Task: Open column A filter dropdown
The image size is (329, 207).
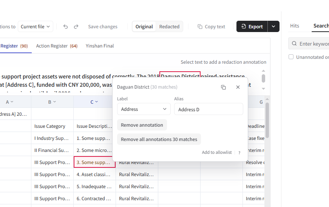Action: (x=12, y=101)
